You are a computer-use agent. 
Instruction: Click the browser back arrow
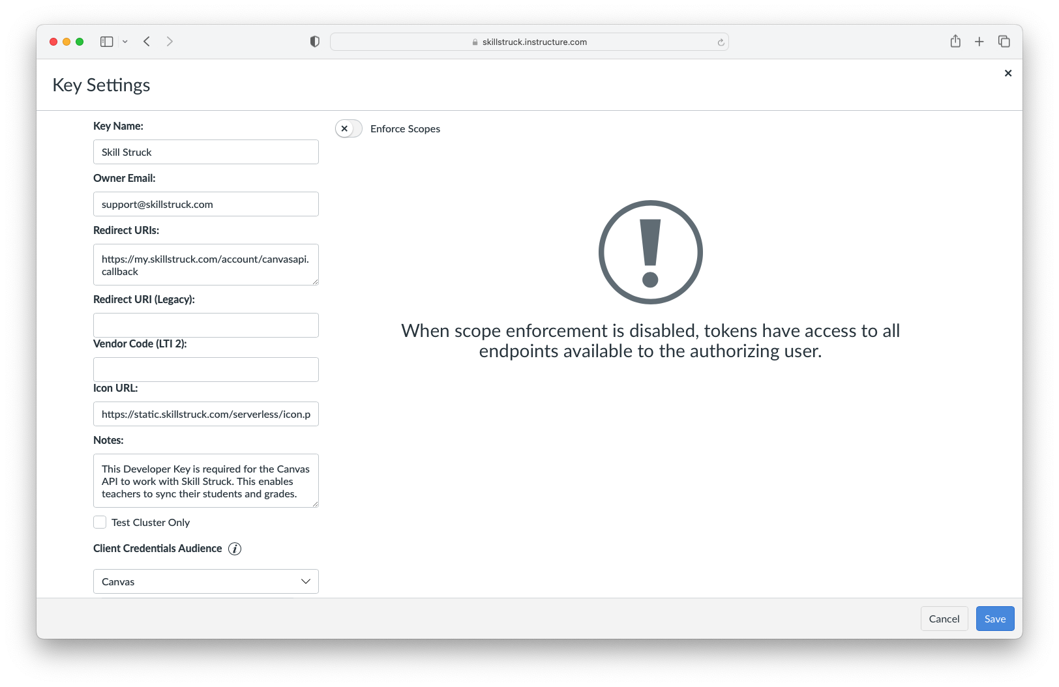[146, 41]
